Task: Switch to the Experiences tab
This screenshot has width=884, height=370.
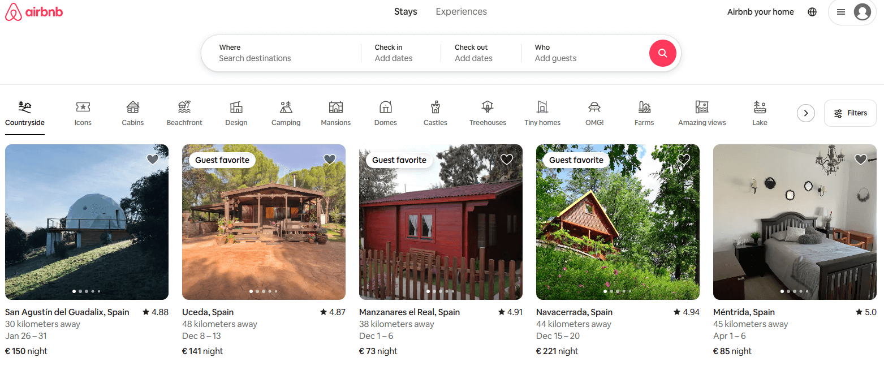Action: 461,11
